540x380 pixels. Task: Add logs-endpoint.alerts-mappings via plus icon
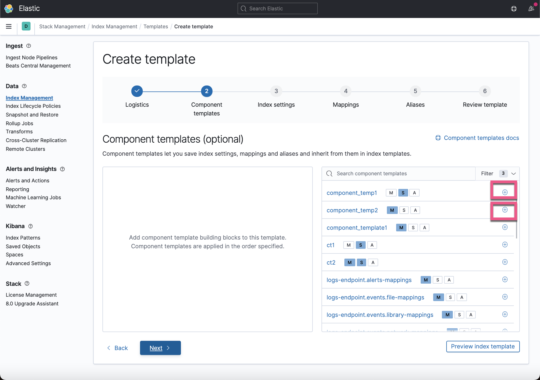point(505,280)
